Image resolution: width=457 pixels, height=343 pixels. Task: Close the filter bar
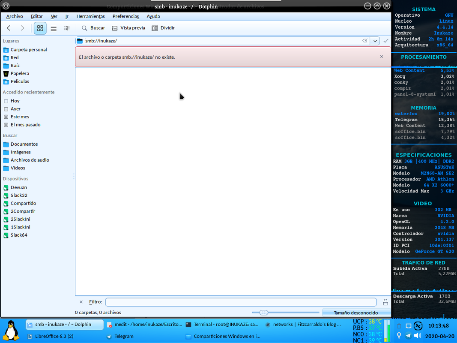81,302
